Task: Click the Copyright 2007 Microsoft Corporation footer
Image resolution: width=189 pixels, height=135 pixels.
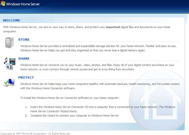Action: pos(35,133)
